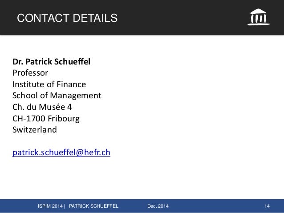The width and height of the screenshot is (284, 213).
Task: Click the Institute of Finance line
Action: coord(49,84)
